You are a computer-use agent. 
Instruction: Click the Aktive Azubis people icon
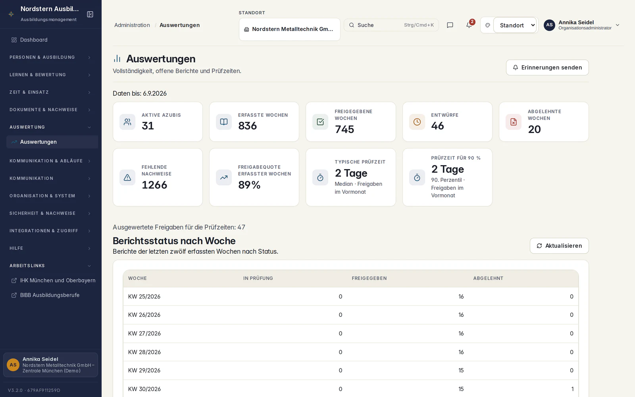(127, 122)
